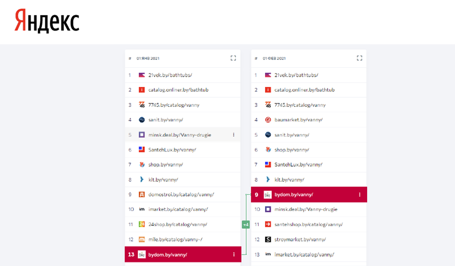The image size is (455, 266).
Task: Click the Яндекс logo
Action: [x=47, y=21]
